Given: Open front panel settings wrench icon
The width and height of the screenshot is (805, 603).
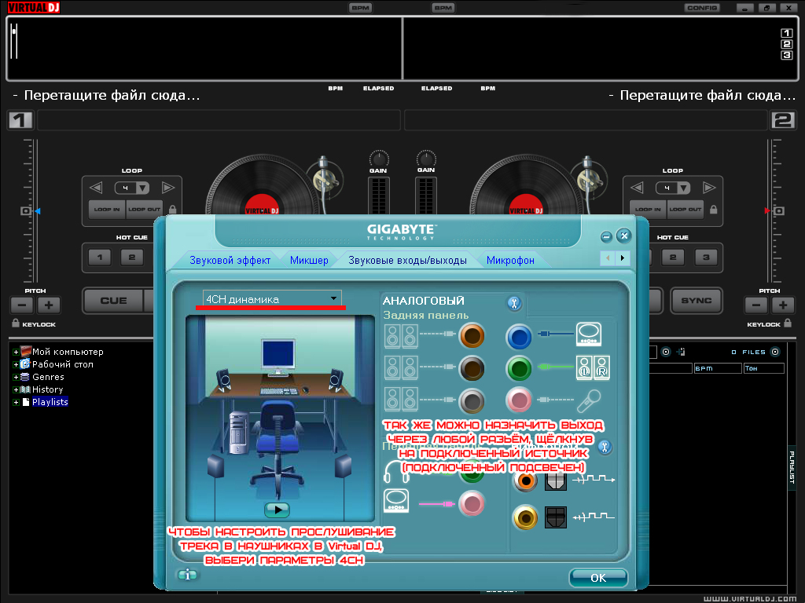Looking at the screenshot, I should point(605,447).
